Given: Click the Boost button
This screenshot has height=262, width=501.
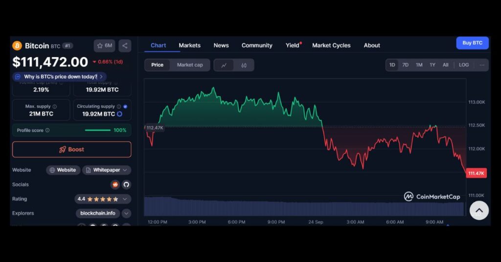Looking at the screenshot, I should pos(71,150).
